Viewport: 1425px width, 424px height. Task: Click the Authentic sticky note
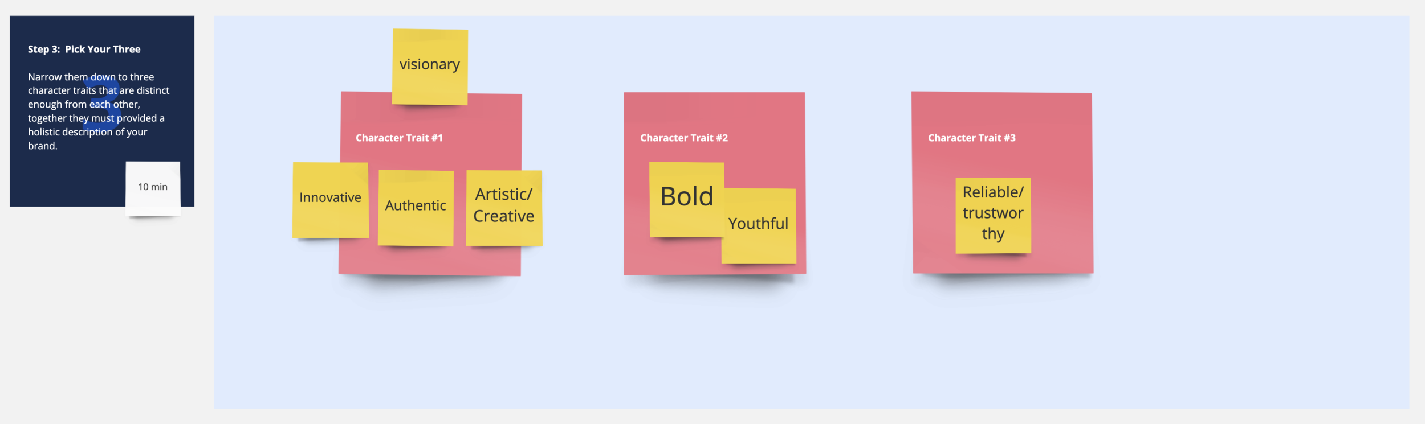416,208
